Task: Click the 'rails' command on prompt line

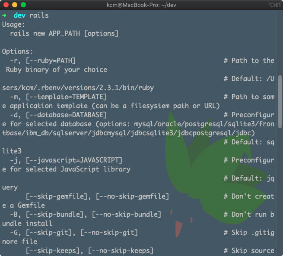Action: pos(39,16)
